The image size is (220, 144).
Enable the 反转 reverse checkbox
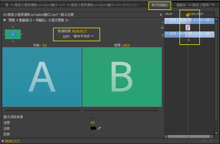click(x=92, y=134)
